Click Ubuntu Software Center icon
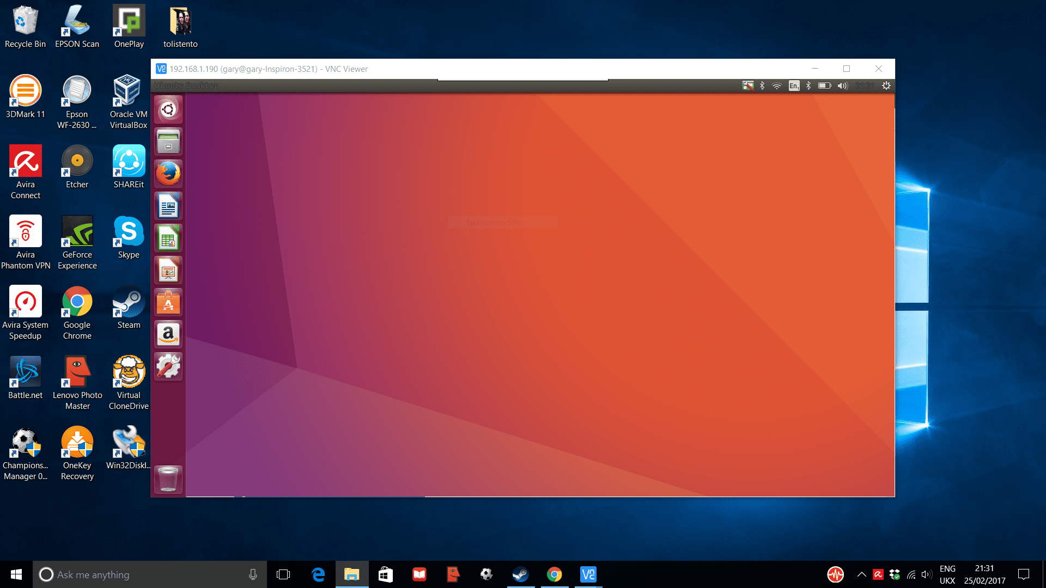Image resolution: width=1046 pixels, height=588 pixels. click(x=168, y=302)
